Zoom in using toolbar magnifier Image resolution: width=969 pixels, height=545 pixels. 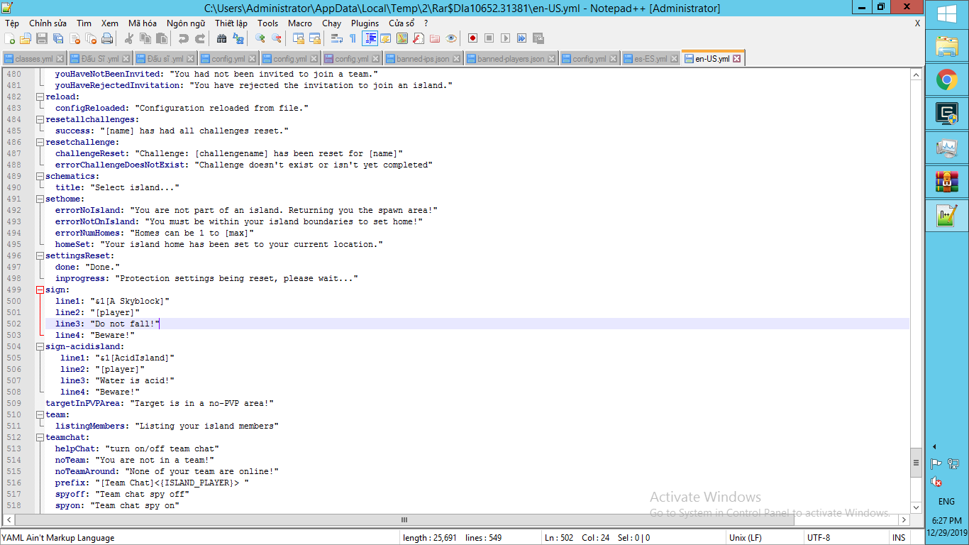(260, 38)
